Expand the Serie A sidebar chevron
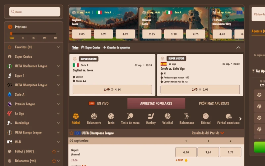Image resolution: width=265 pixels, height=166 pixels. click(x=58, y=95)
